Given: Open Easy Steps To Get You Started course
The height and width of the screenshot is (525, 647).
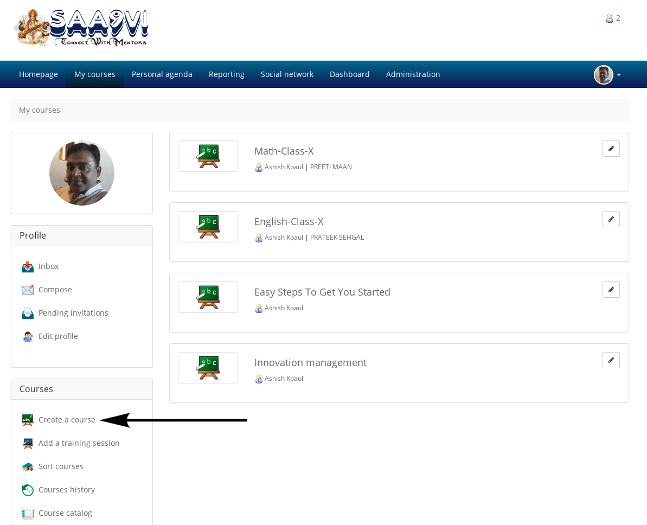Looking at the screenshot, I should tap(322, 292).
